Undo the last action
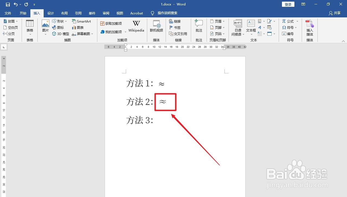The height and width of the screenshot is (197, 347). [x=15, y=4]
